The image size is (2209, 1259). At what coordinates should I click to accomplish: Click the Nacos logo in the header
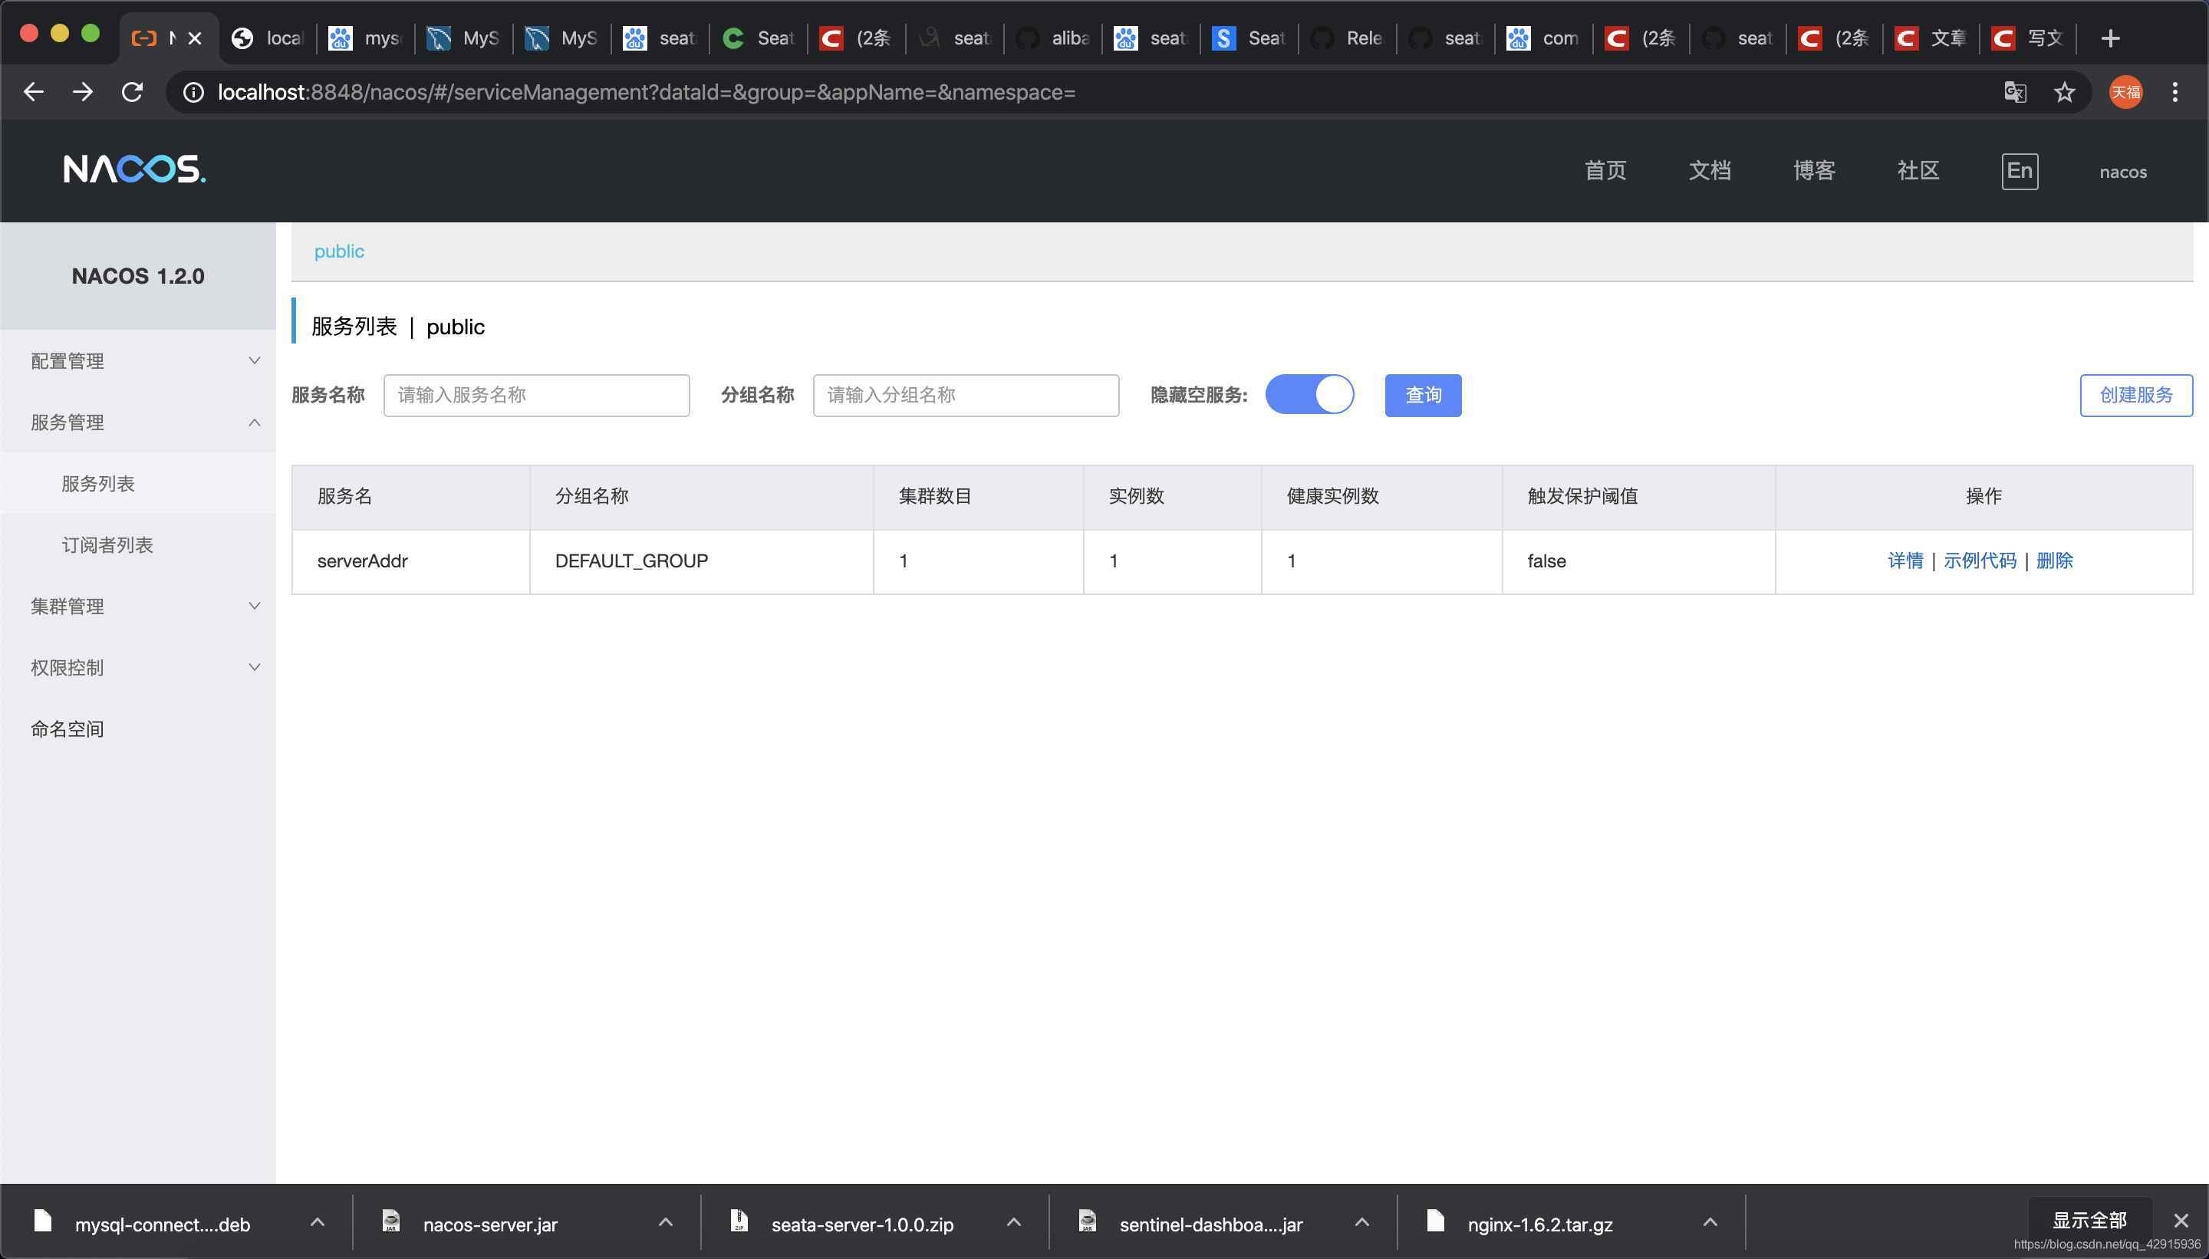tap(134, 169)
